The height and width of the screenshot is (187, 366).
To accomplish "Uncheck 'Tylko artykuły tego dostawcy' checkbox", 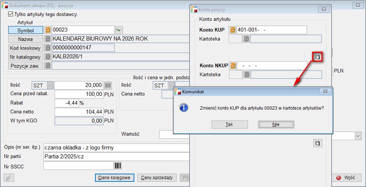I will 10,14.
